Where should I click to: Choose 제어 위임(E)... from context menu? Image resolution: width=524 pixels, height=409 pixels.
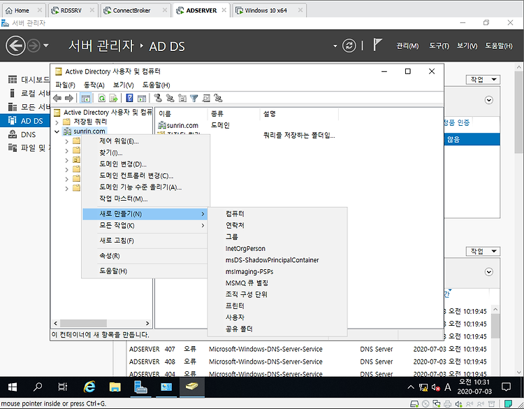[x=146, y=141]
